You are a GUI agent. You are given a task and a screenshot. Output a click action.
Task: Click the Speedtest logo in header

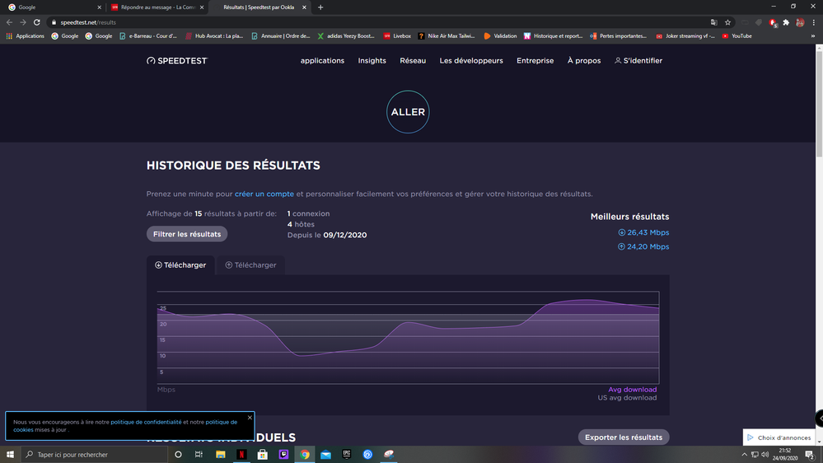(177, 61)
